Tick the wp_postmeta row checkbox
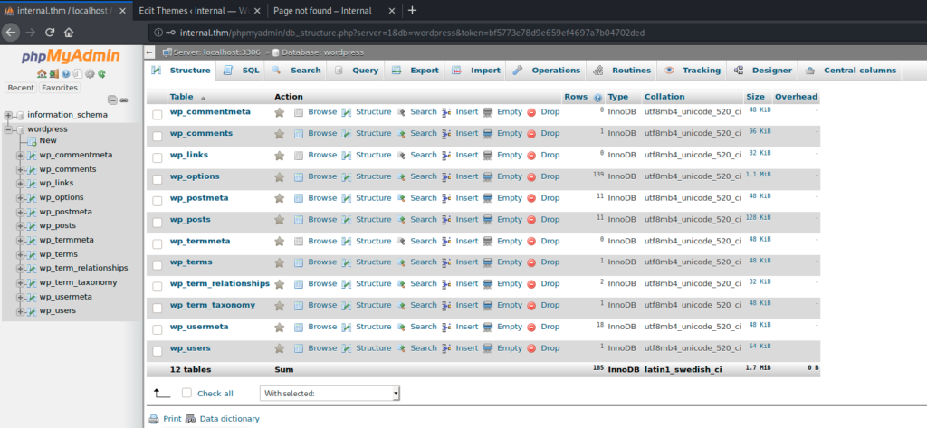Image resolution: width=927 pixels, height=428 pixels. click(158, 201)
